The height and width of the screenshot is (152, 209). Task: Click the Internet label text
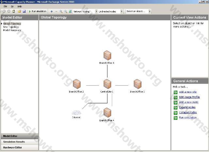(76, 117)
